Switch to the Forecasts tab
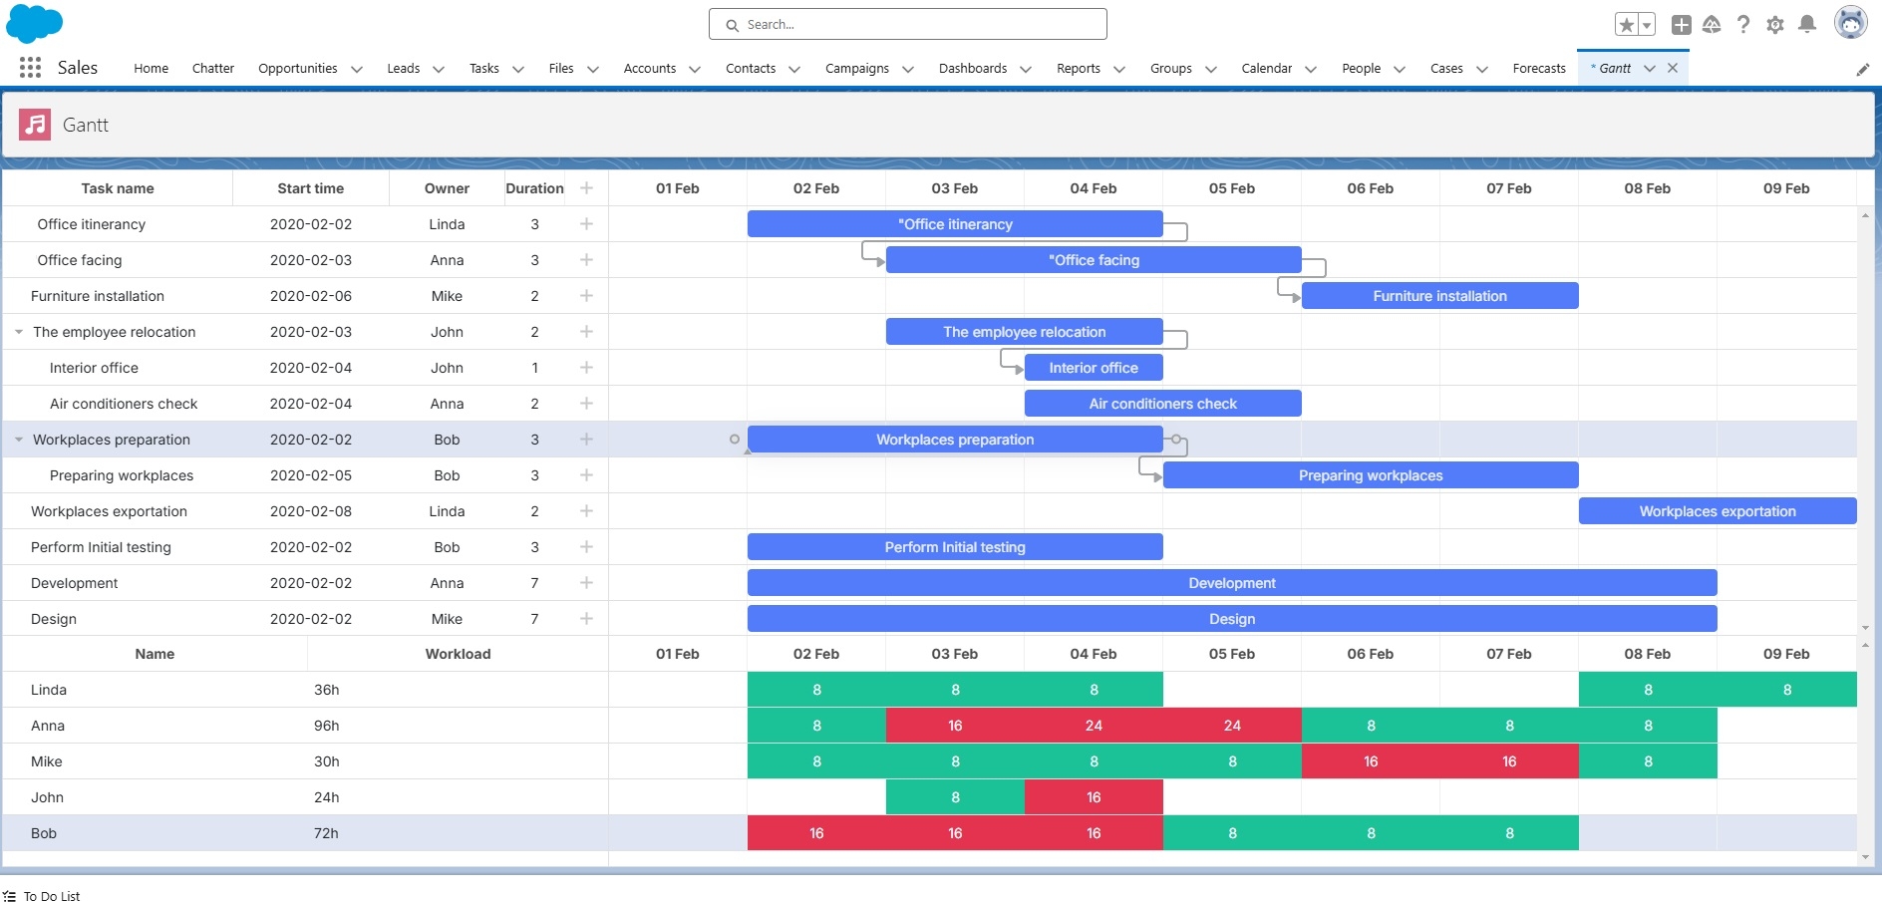Viewport: 1882px width, 902px height. (1538, 68)
